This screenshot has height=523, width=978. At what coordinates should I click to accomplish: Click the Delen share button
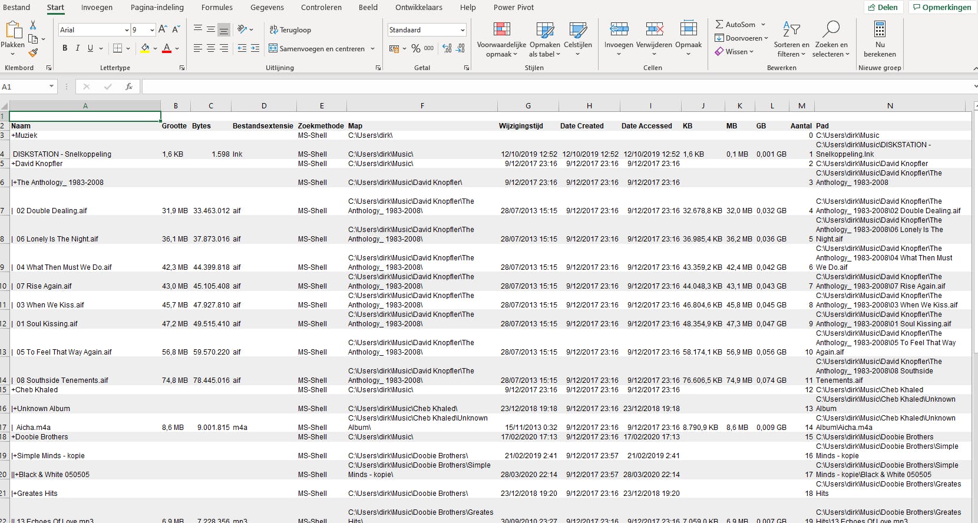[883, 8]
